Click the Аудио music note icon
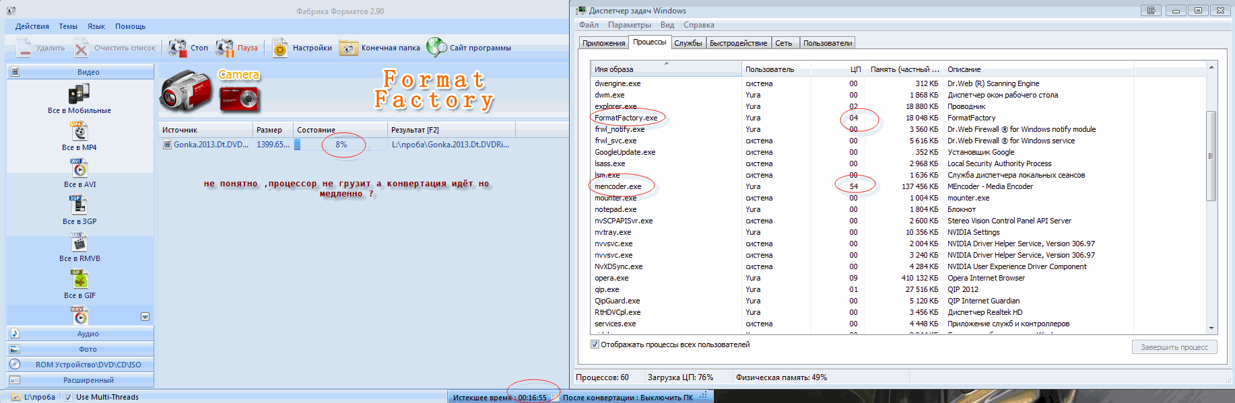This screenshot has height=403, width=1235. [15, 334]
